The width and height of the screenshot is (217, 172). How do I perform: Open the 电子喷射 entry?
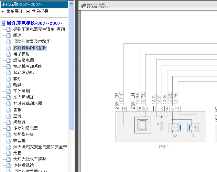[x=21, y=54]
